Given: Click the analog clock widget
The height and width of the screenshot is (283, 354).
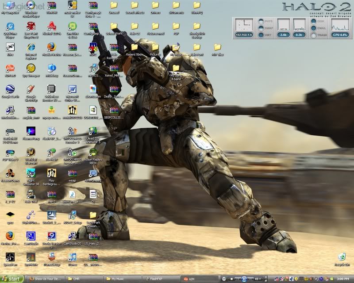Looking at the screenshot, I should point(244,25).
